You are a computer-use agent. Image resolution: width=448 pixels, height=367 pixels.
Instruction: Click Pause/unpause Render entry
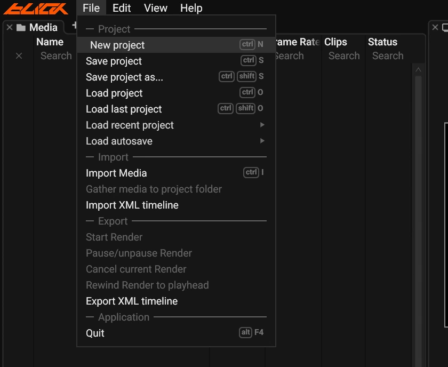pos(177,253)
